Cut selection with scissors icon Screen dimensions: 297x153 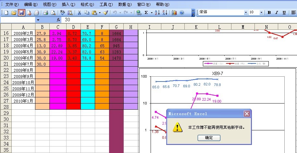point(80,13)
